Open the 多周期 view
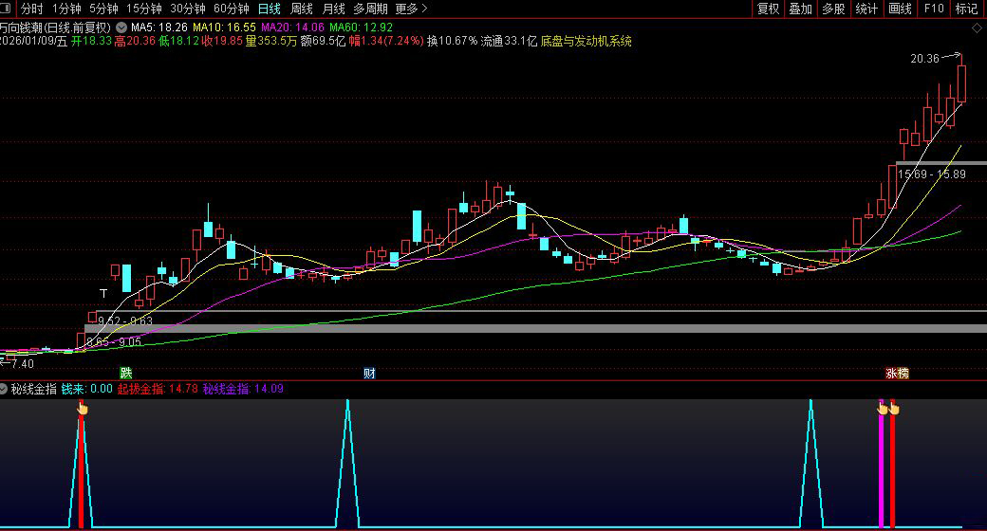 pos(370,9)
